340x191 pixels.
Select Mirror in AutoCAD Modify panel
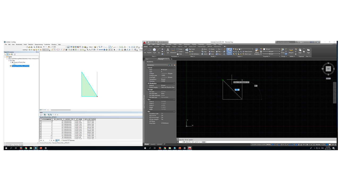tap(211, 51)
